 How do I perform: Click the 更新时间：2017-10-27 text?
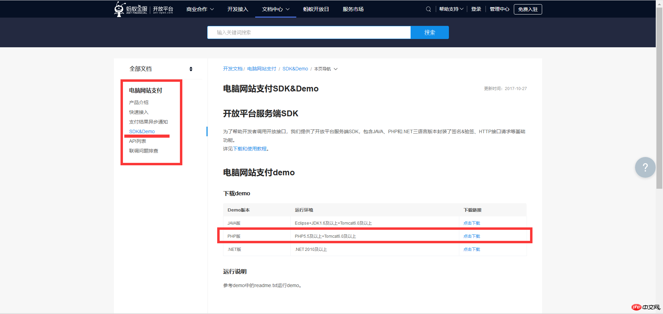coord(506,89)
